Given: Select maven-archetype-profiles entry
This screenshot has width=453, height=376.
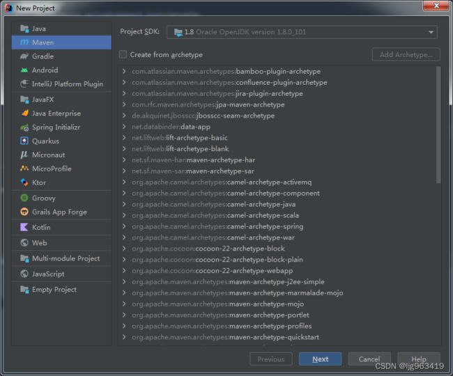Looking at the screenshot, I should point(222,326).
